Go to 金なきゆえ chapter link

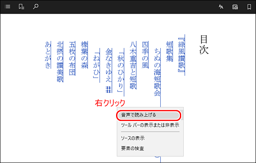tap(109, 70)
